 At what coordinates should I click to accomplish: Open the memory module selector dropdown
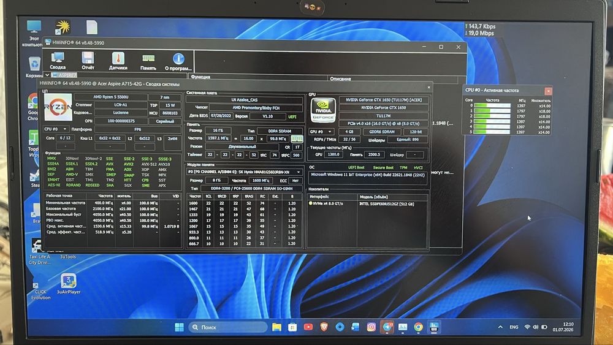pyautogui.click(x=245, y=172)
